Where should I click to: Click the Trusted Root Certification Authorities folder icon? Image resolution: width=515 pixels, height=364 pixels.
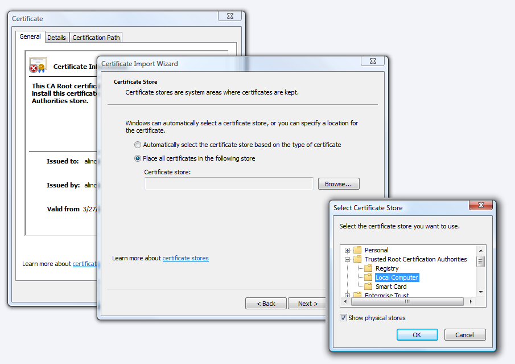(x=357, y=259)
